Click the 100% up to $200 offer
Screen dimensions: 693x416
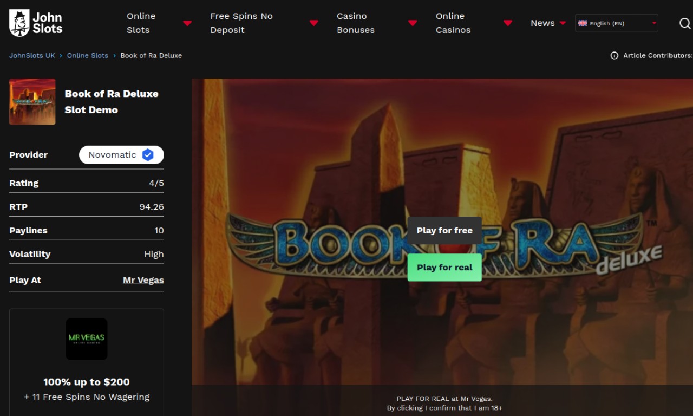click(87, 382)
